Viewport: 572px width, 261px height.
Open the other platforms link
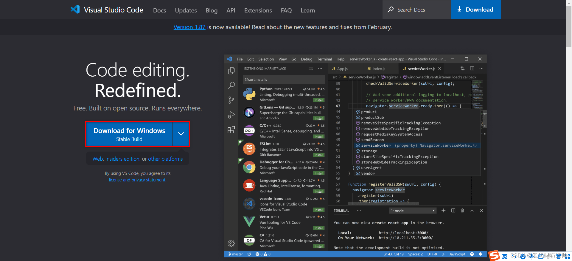[165, 159]
